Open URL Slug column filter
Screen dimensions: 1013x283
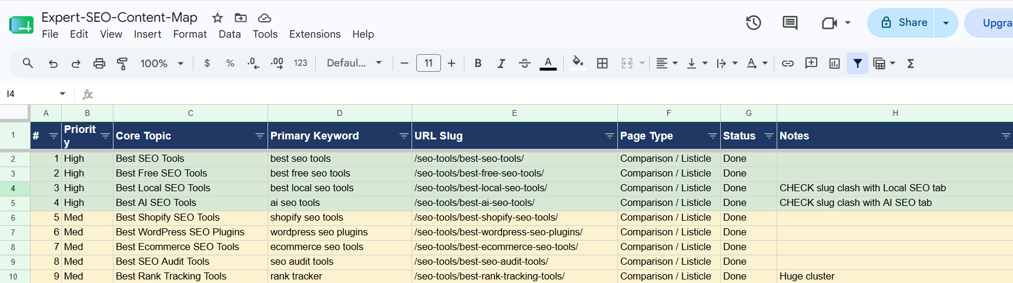pos(609,136)
